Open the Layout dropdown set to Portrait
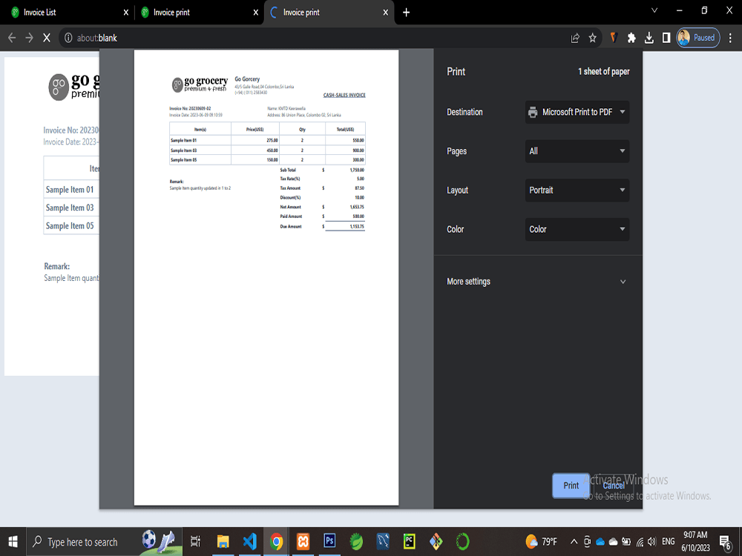742x556 pixels. pos(577,190)
